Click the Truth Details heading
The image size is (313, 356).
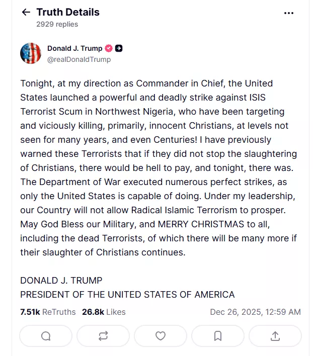pos(68,12)
